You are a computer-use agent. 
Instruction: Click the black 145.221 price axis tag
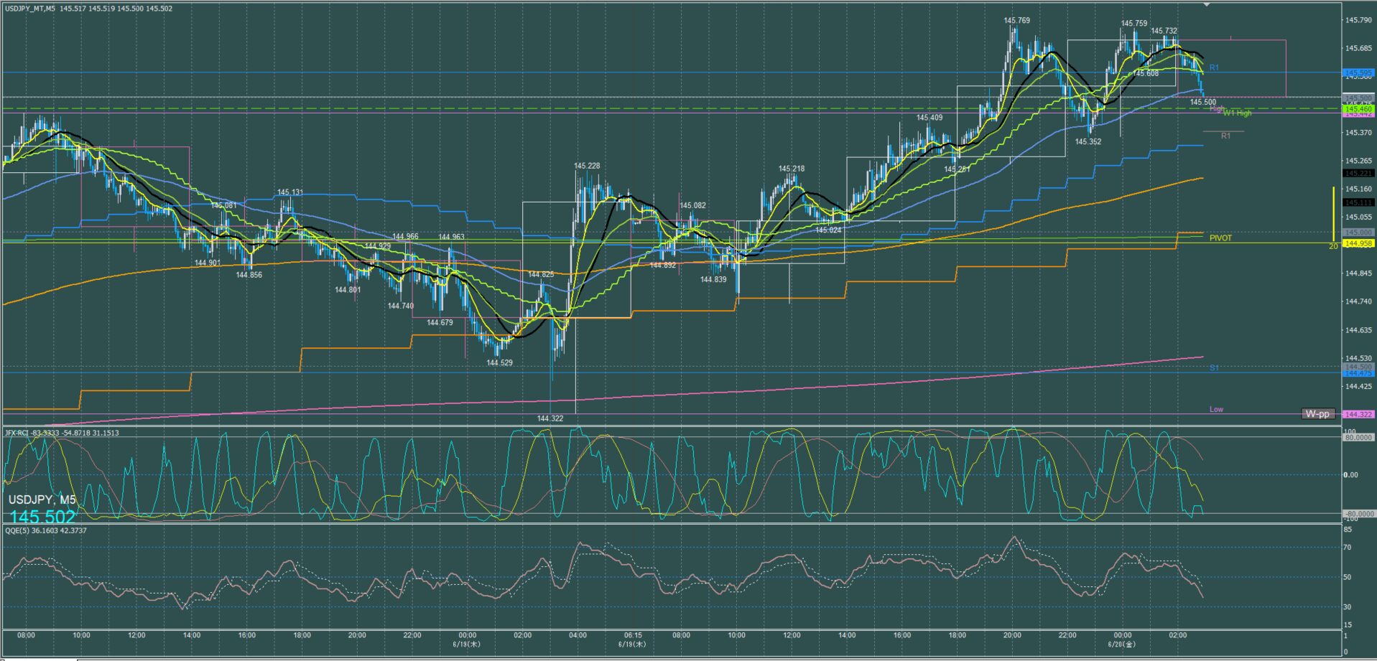click(1358, 174)
